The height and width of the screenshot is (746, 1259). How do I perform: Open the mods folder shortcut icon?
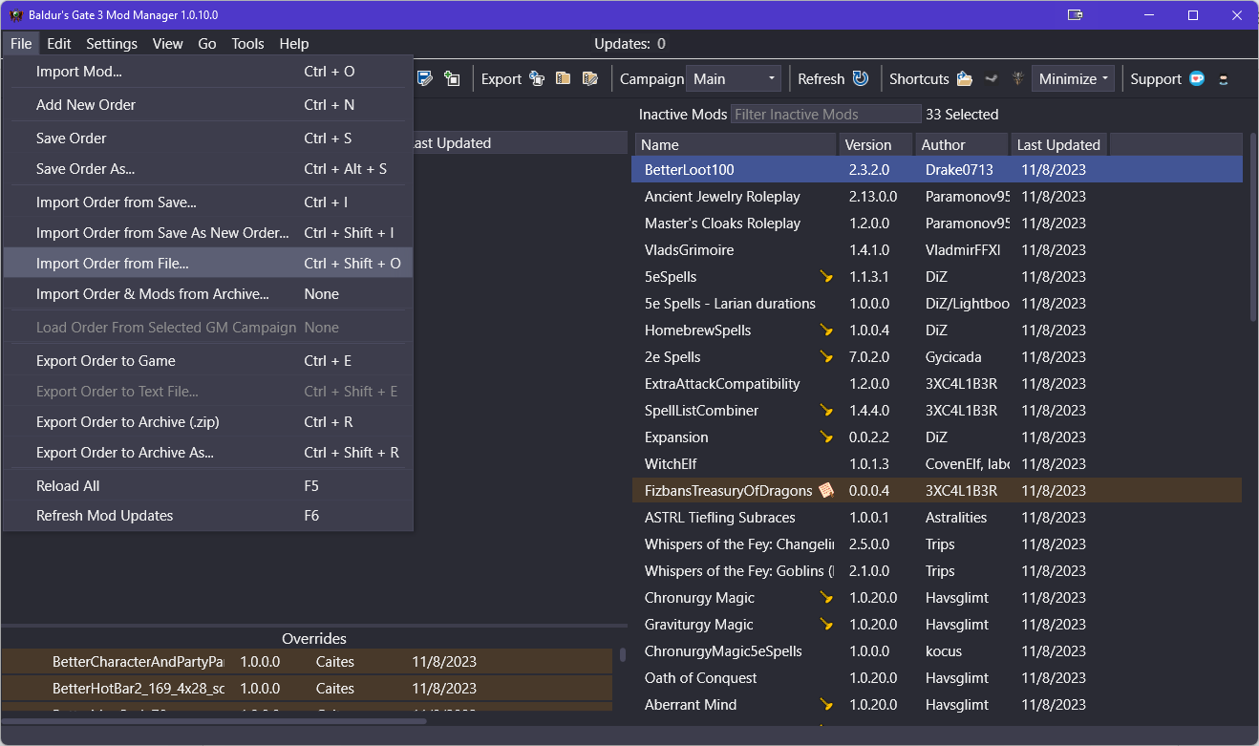coord(965,78)
